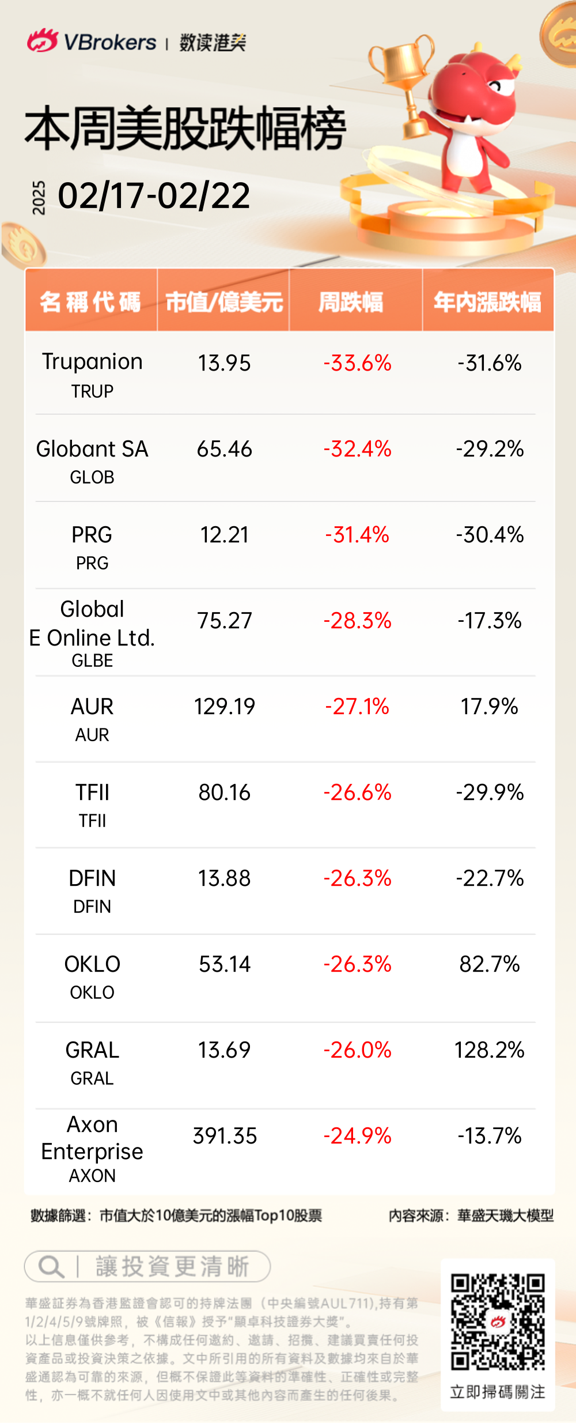
Task: Open the Globant SA stock name
Action: (92, 449)
